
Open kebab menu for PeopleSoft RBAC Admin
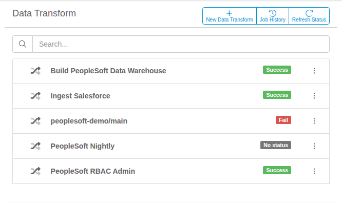tap(314, 171)
